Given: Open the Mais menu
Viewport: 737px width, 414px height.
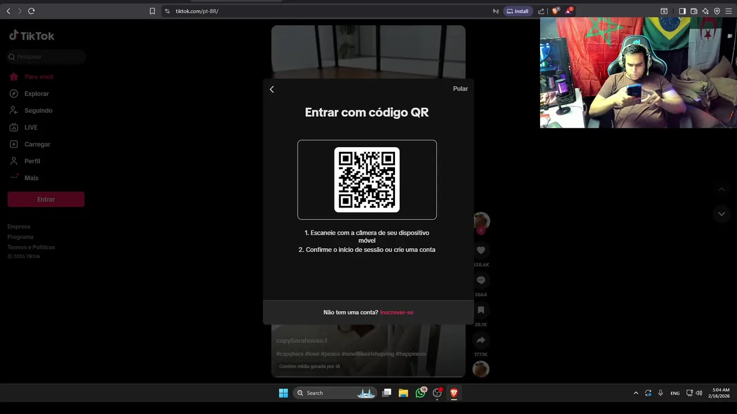Looking at the screenshot, I should point(31,178).
